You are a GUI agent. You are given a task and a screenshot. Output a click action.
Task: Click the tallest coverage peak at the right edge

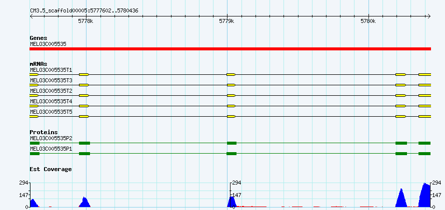425,195
